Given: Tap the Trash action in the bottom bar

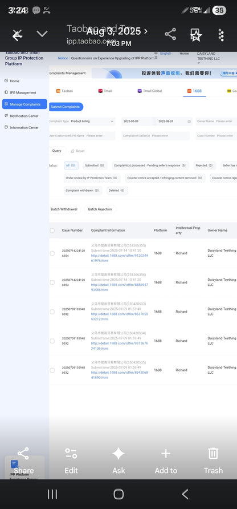Looking at the screenshot, I should tap(213, 460).
